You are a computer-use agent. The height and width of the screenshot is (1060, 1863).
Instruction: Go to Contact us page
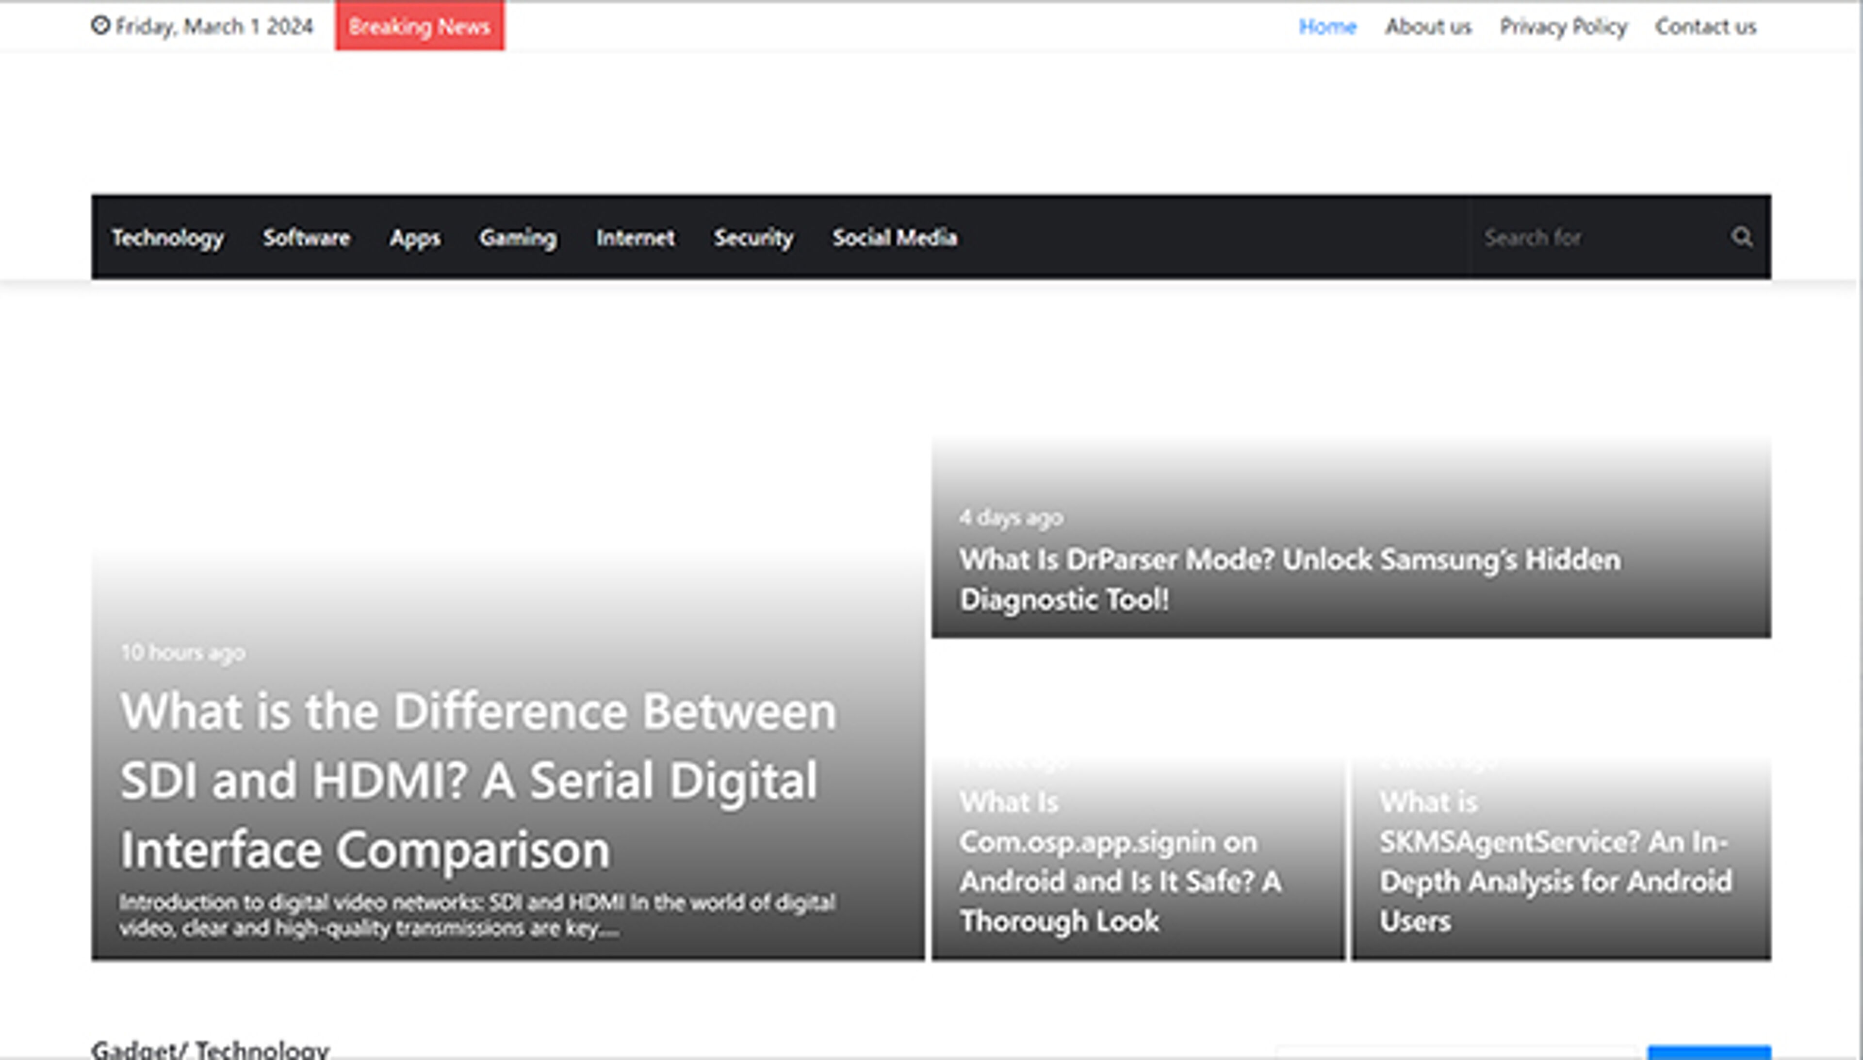pyautogui.click(x=1705, y=27)
